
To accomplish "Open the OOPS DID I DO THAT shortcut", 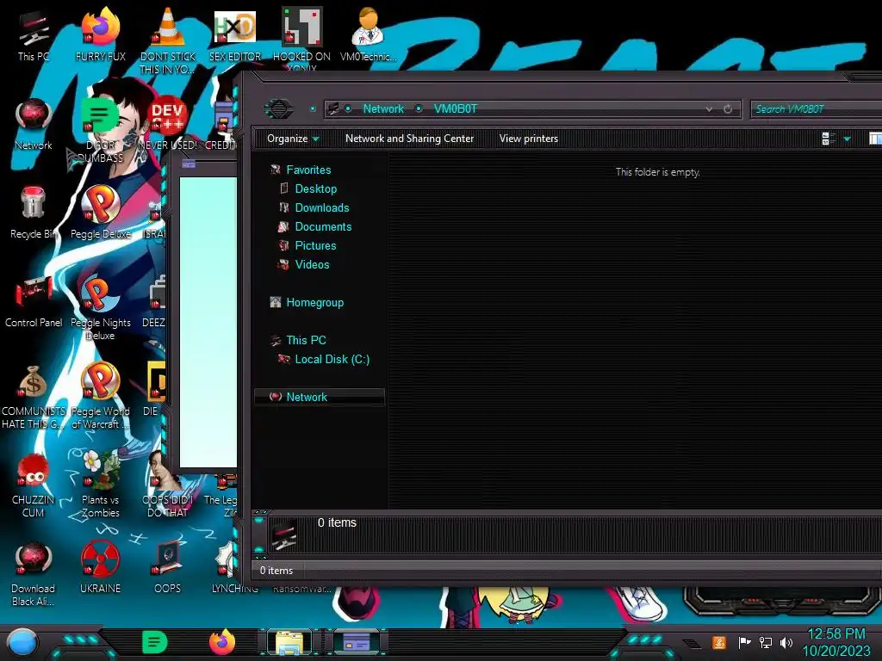I will click(168, 485).
